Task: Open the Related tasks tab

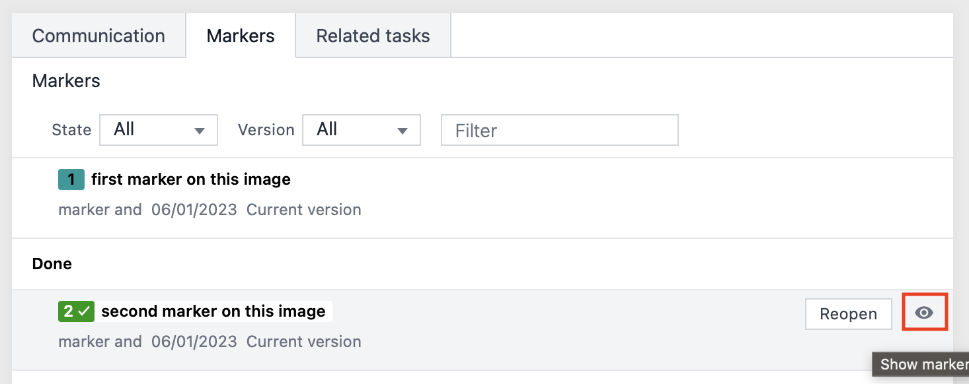Action: coord(372,36)
